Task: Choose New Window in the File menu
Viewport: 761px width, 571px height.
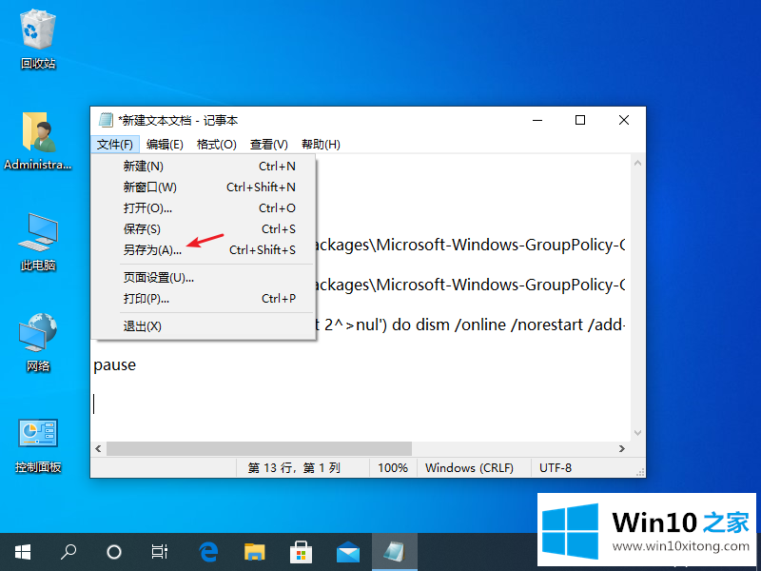Action: click(x=149, y=187)
